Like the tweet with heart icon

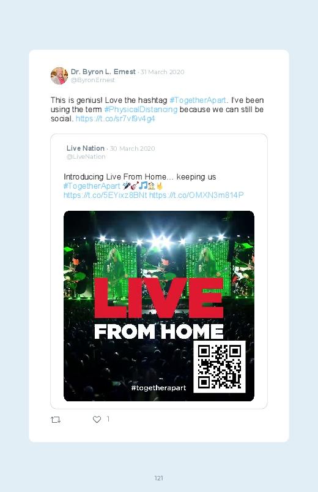pos(97,420)
